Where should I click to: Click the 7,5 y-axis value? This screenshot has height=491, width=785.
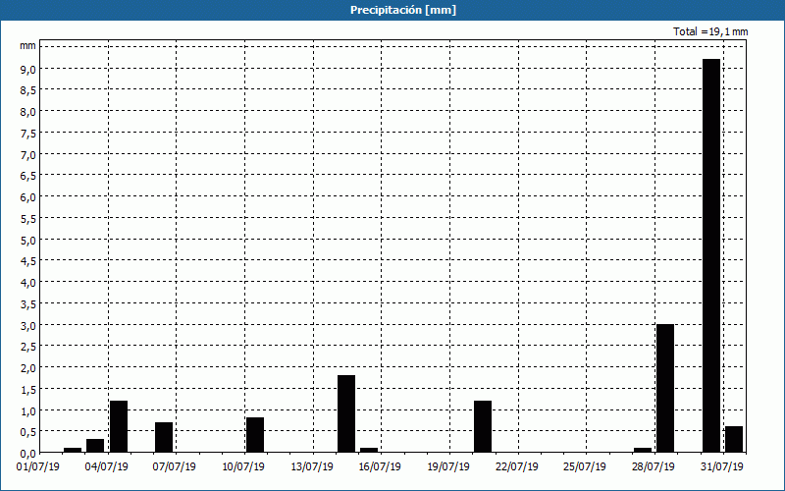[28, 134]
